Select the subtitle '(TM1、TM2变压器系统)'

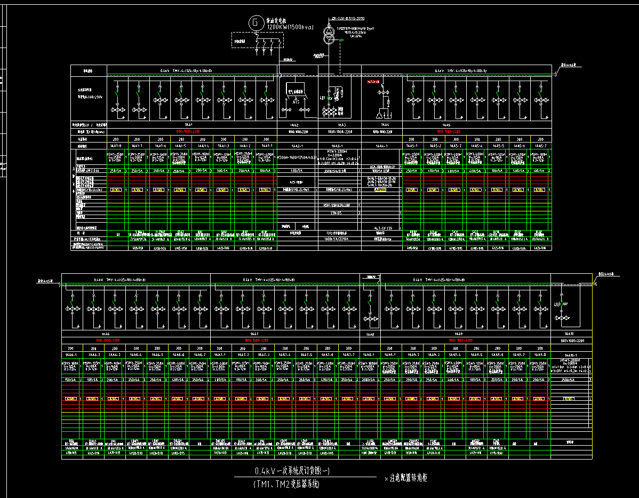(x=286, y=485)
